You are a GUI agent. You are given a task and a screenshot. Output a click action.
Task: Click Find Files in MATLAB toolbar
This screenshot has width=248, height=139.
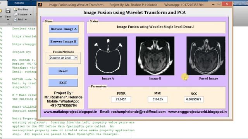(x=21, y=9)
